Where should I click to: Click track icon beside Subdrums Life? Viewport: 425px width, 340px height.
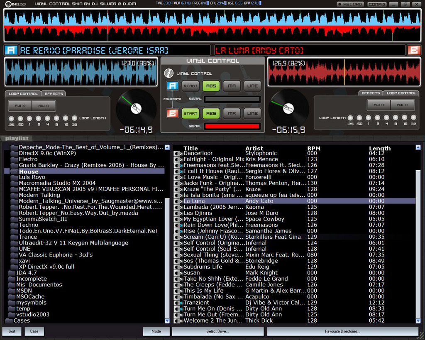pyautogui.click(x=178, y=267)
